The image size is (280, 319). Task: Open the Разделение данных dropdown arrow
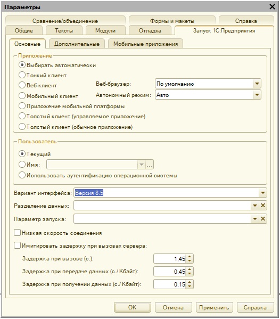(x=255, y=206)
